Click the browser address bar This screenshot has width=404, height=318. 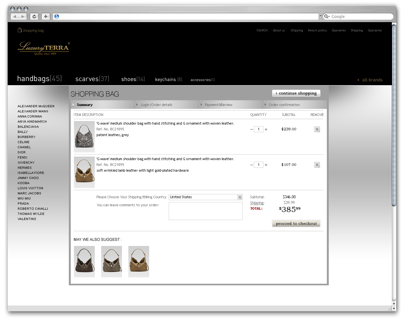186,16
